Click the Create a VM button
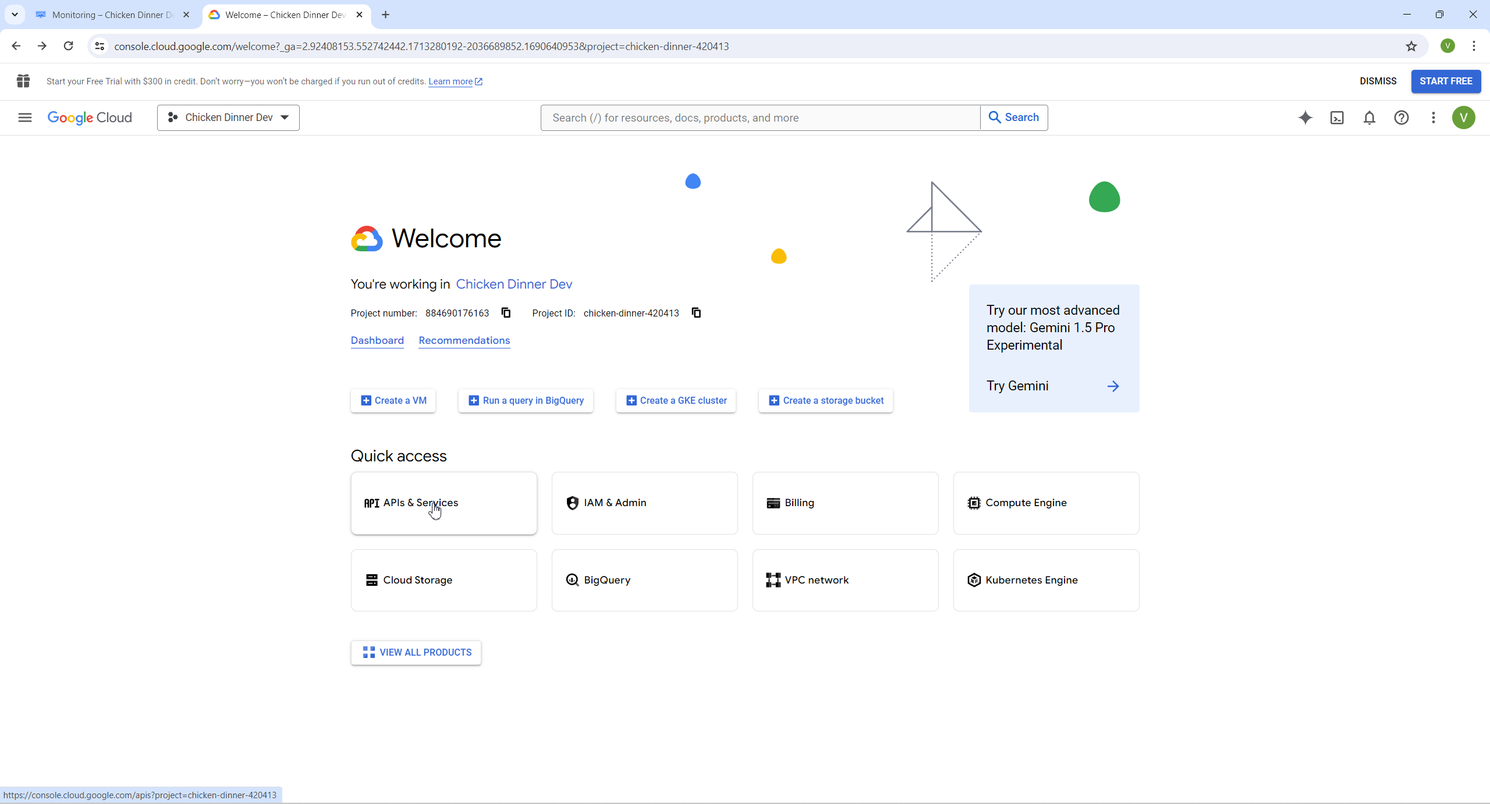Image resolution: width=1490 pixels, height=804 pixels. [x=393, y=400]
